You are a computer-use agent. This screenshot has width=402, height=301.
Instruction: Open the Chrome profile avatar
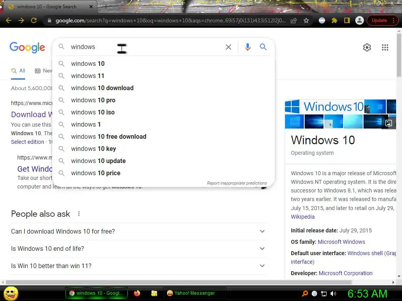360,20
